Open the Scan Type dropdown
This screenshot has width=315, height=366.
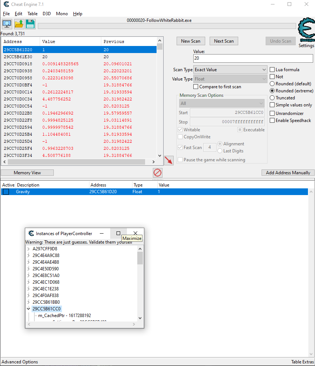tap(230, 70)
